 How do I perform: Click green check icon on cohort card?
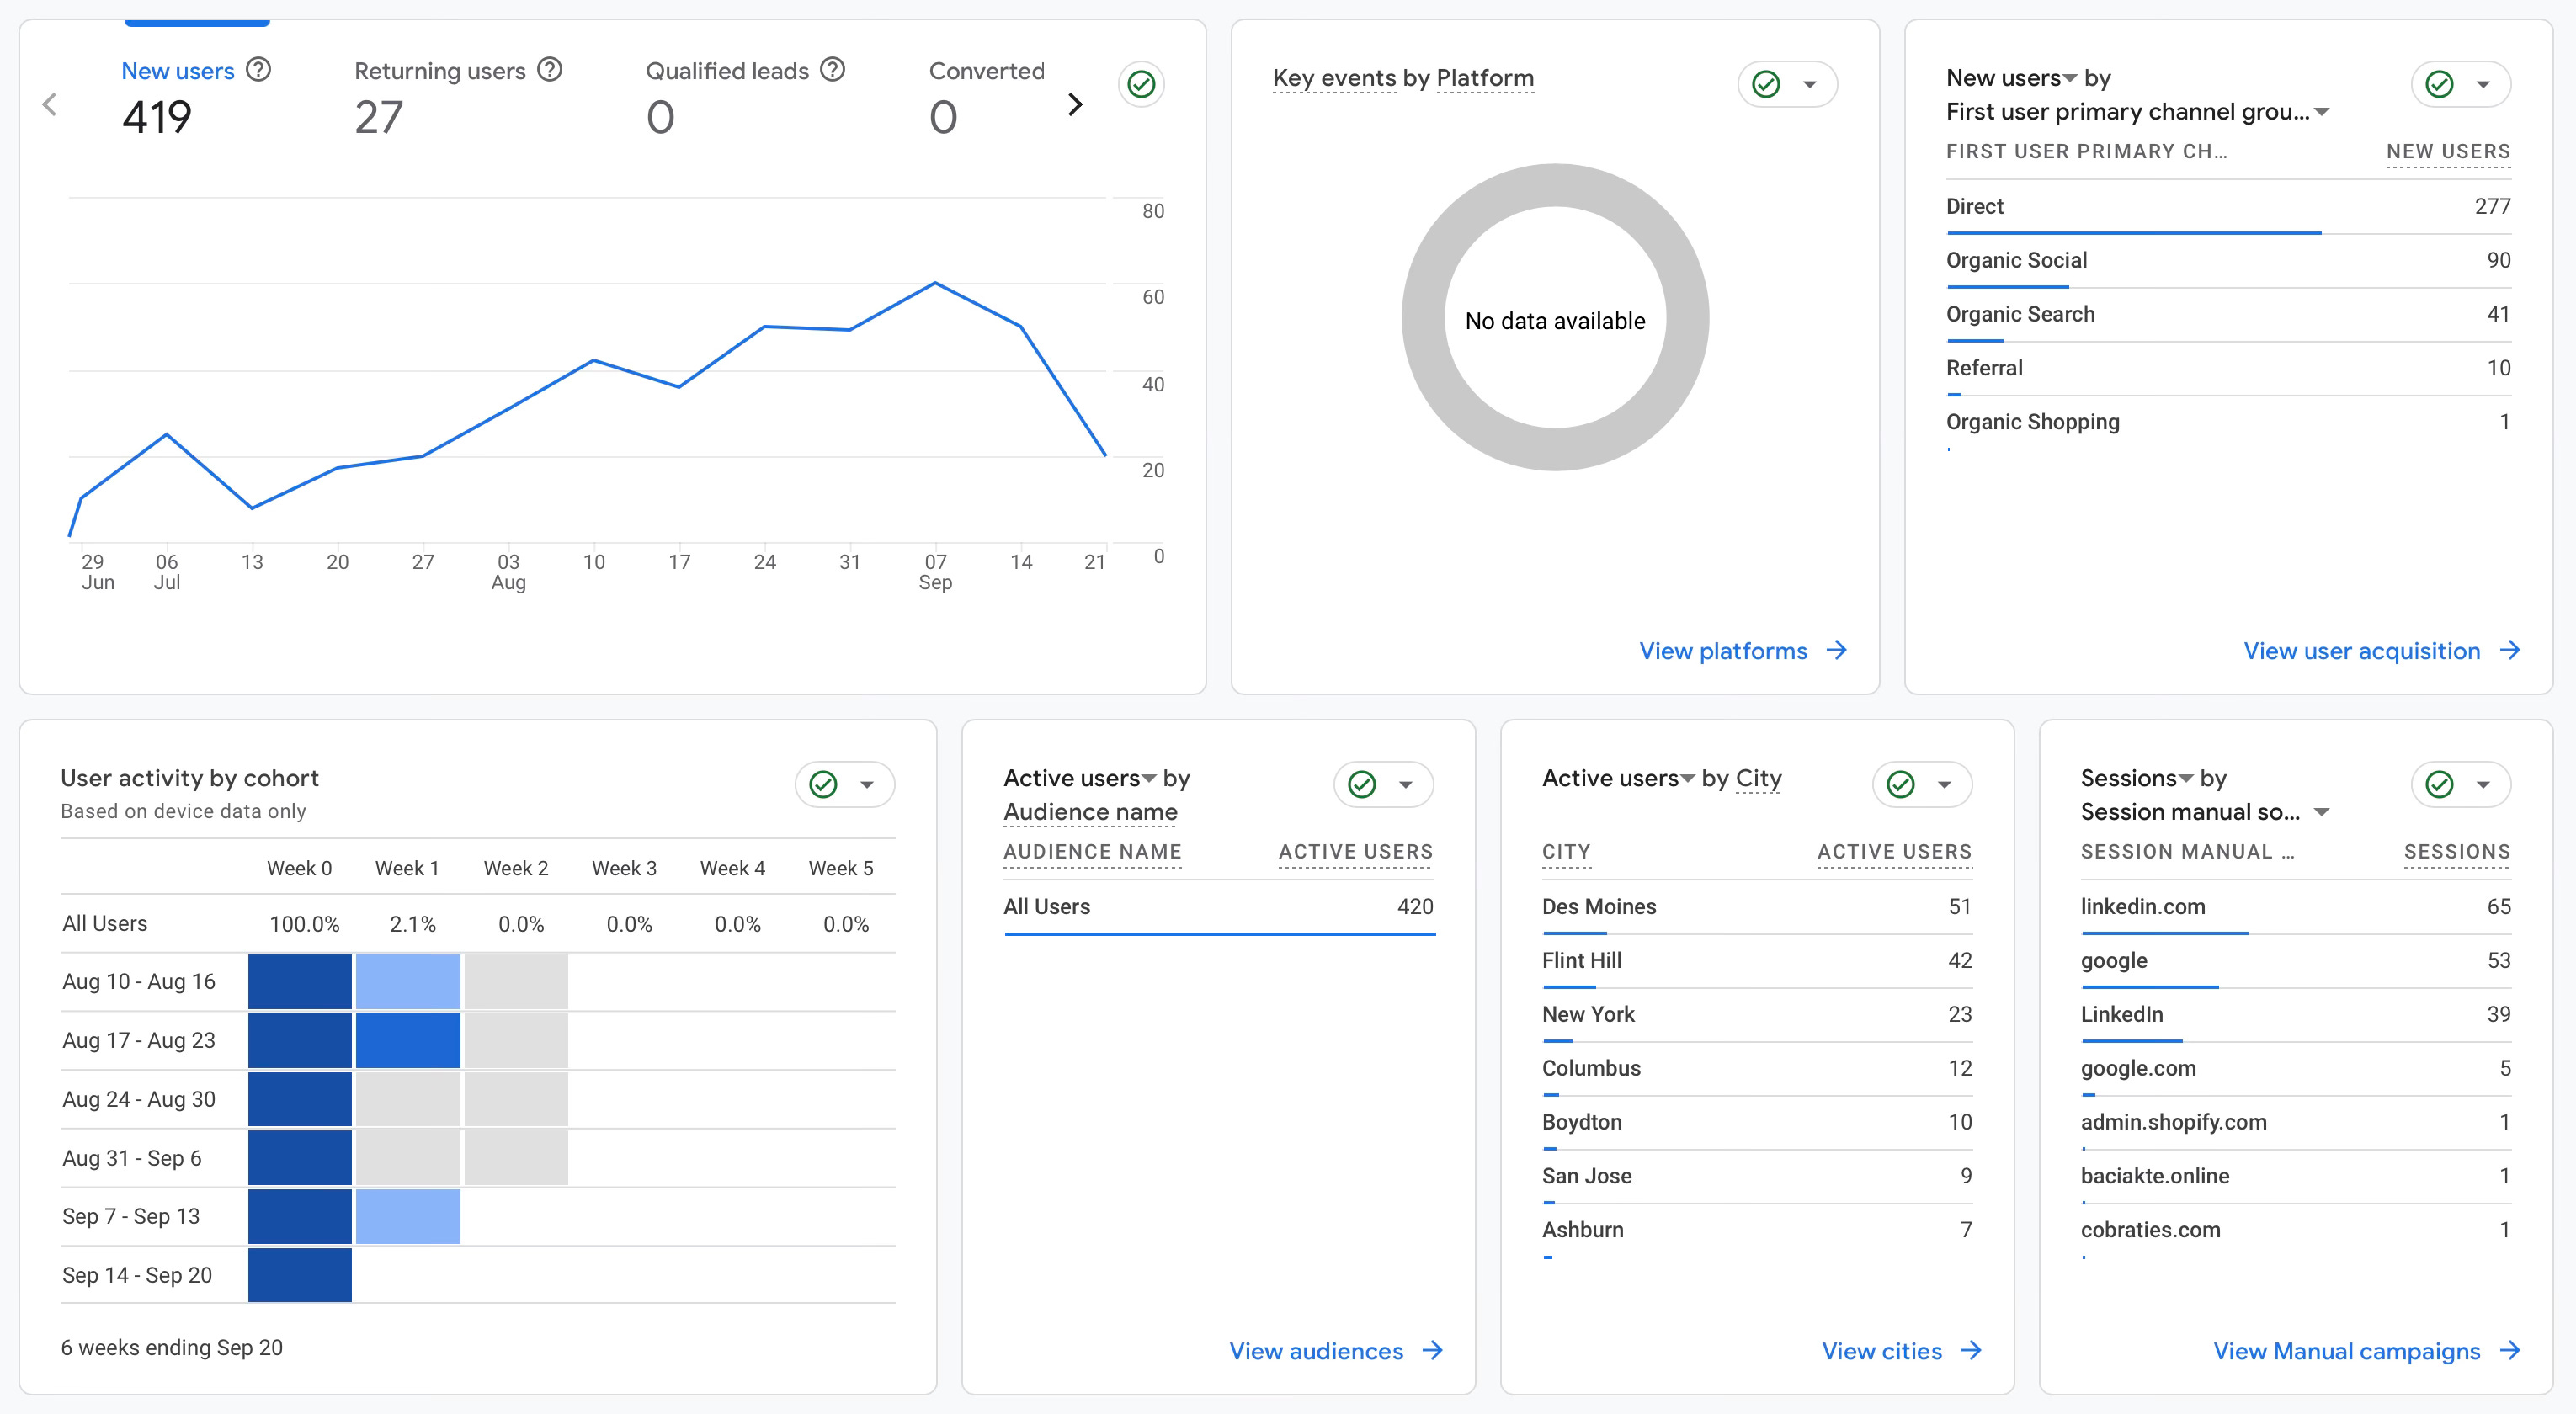click(x=823, y=784)
